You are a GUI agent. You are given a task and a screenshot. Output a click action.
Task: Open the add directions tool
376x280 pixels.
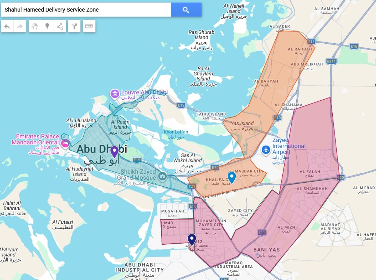(74, 26)
